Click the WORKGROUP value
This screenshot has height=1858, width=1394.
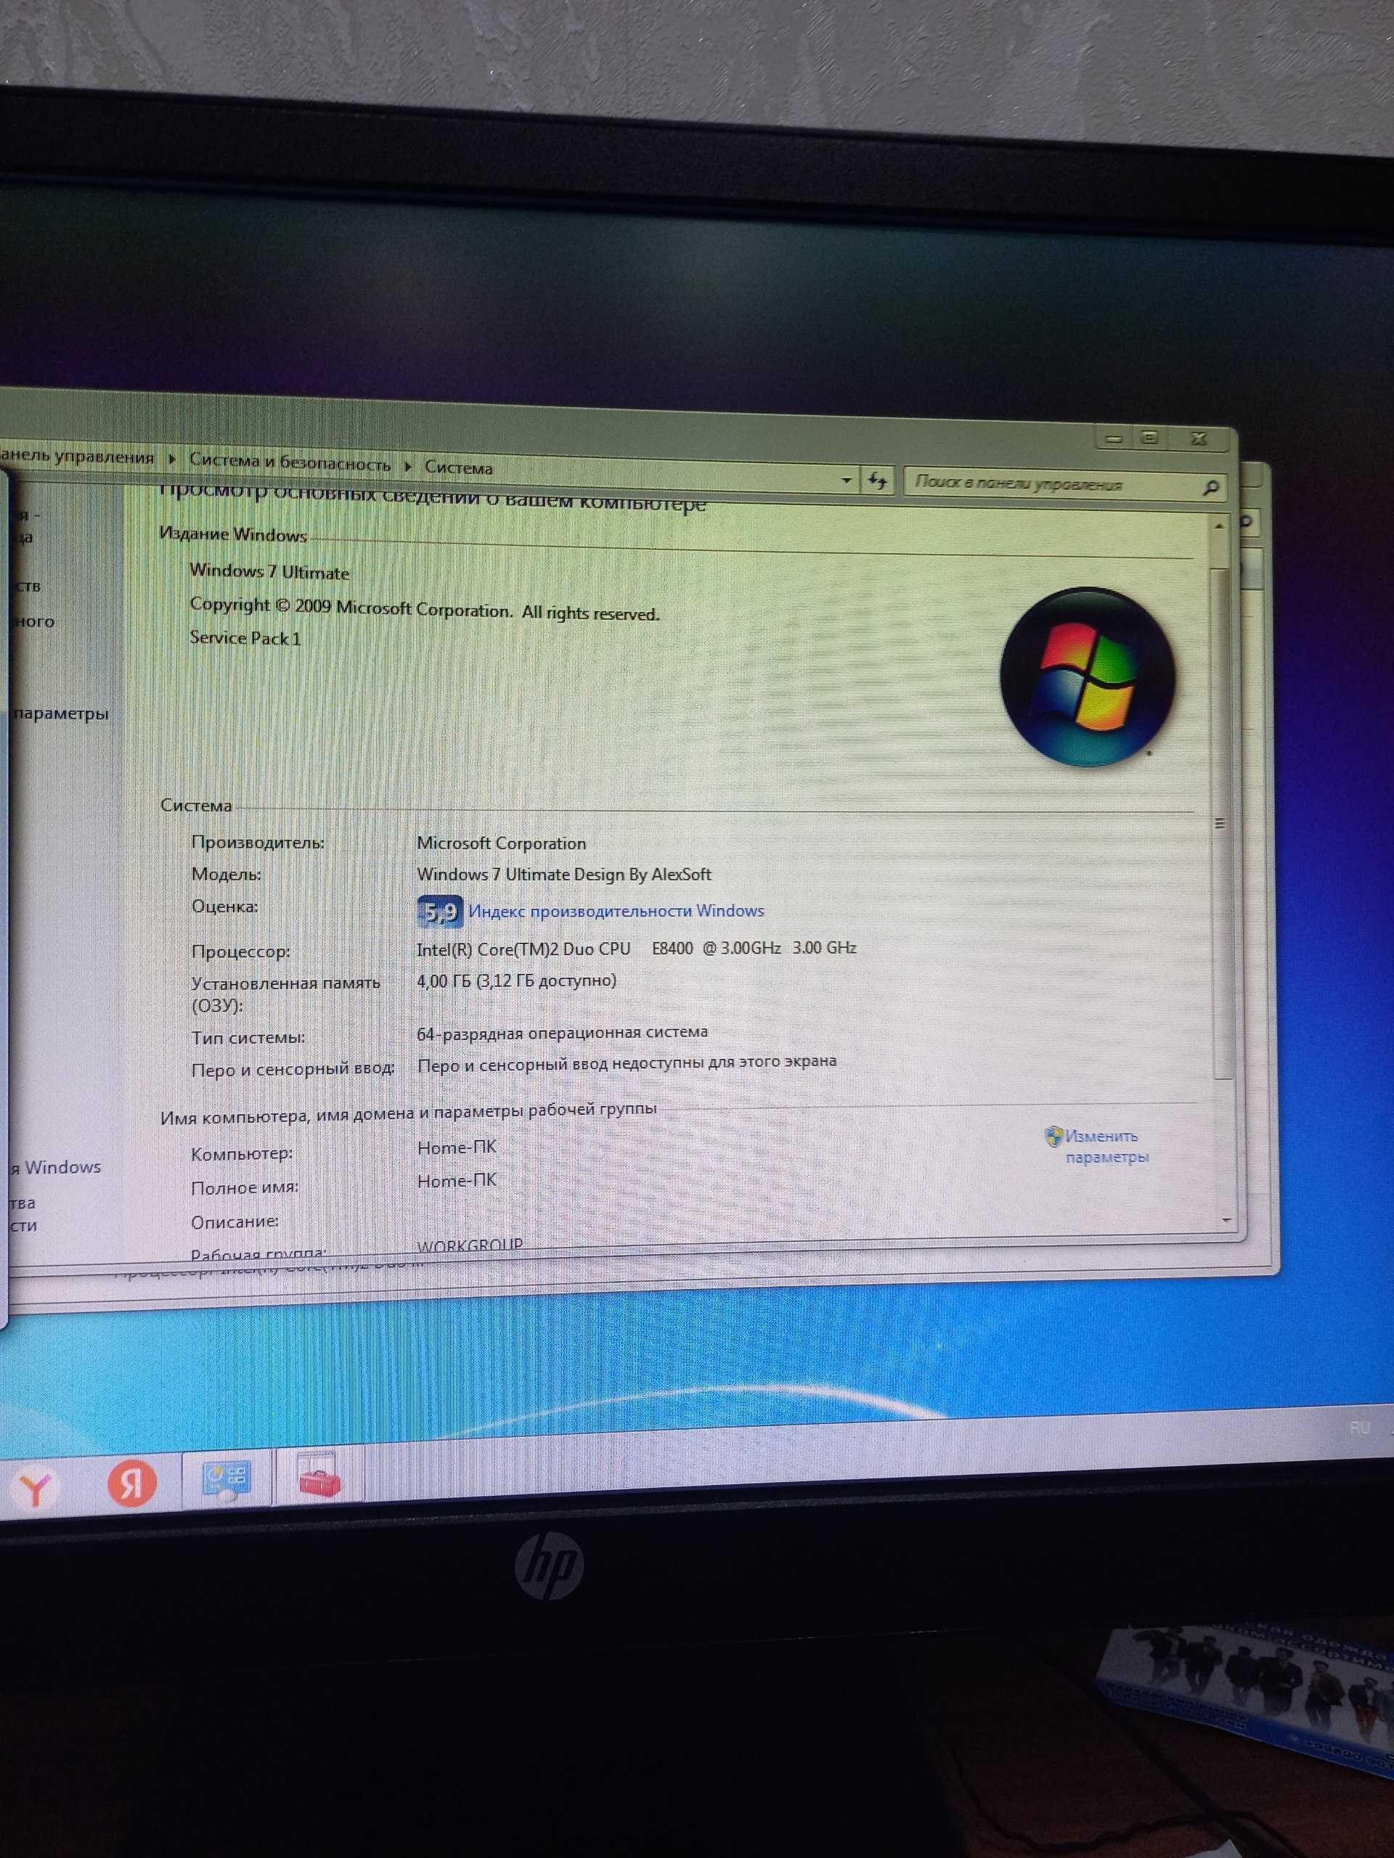470,1245
